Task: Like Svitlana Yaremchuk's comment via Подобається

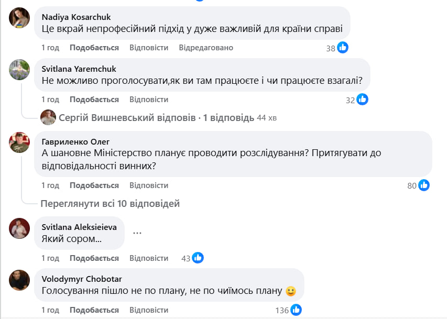Action: (94, 100)
